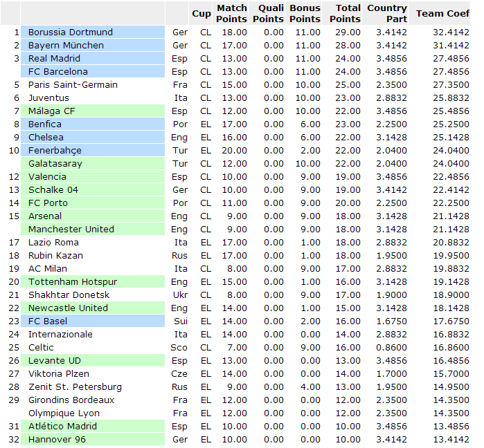Click Juventus's 25.8832 coefficient value
This screenshot has height=448, width=484.
(451, 98)
